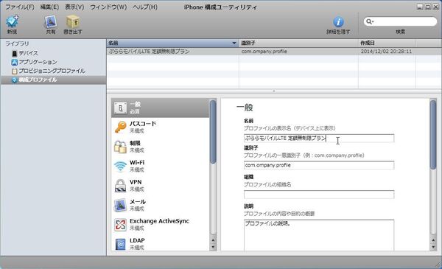This screenshot has width=442, height=269.
Task: Sort by the 名前 column header
Action: [172, 43]
